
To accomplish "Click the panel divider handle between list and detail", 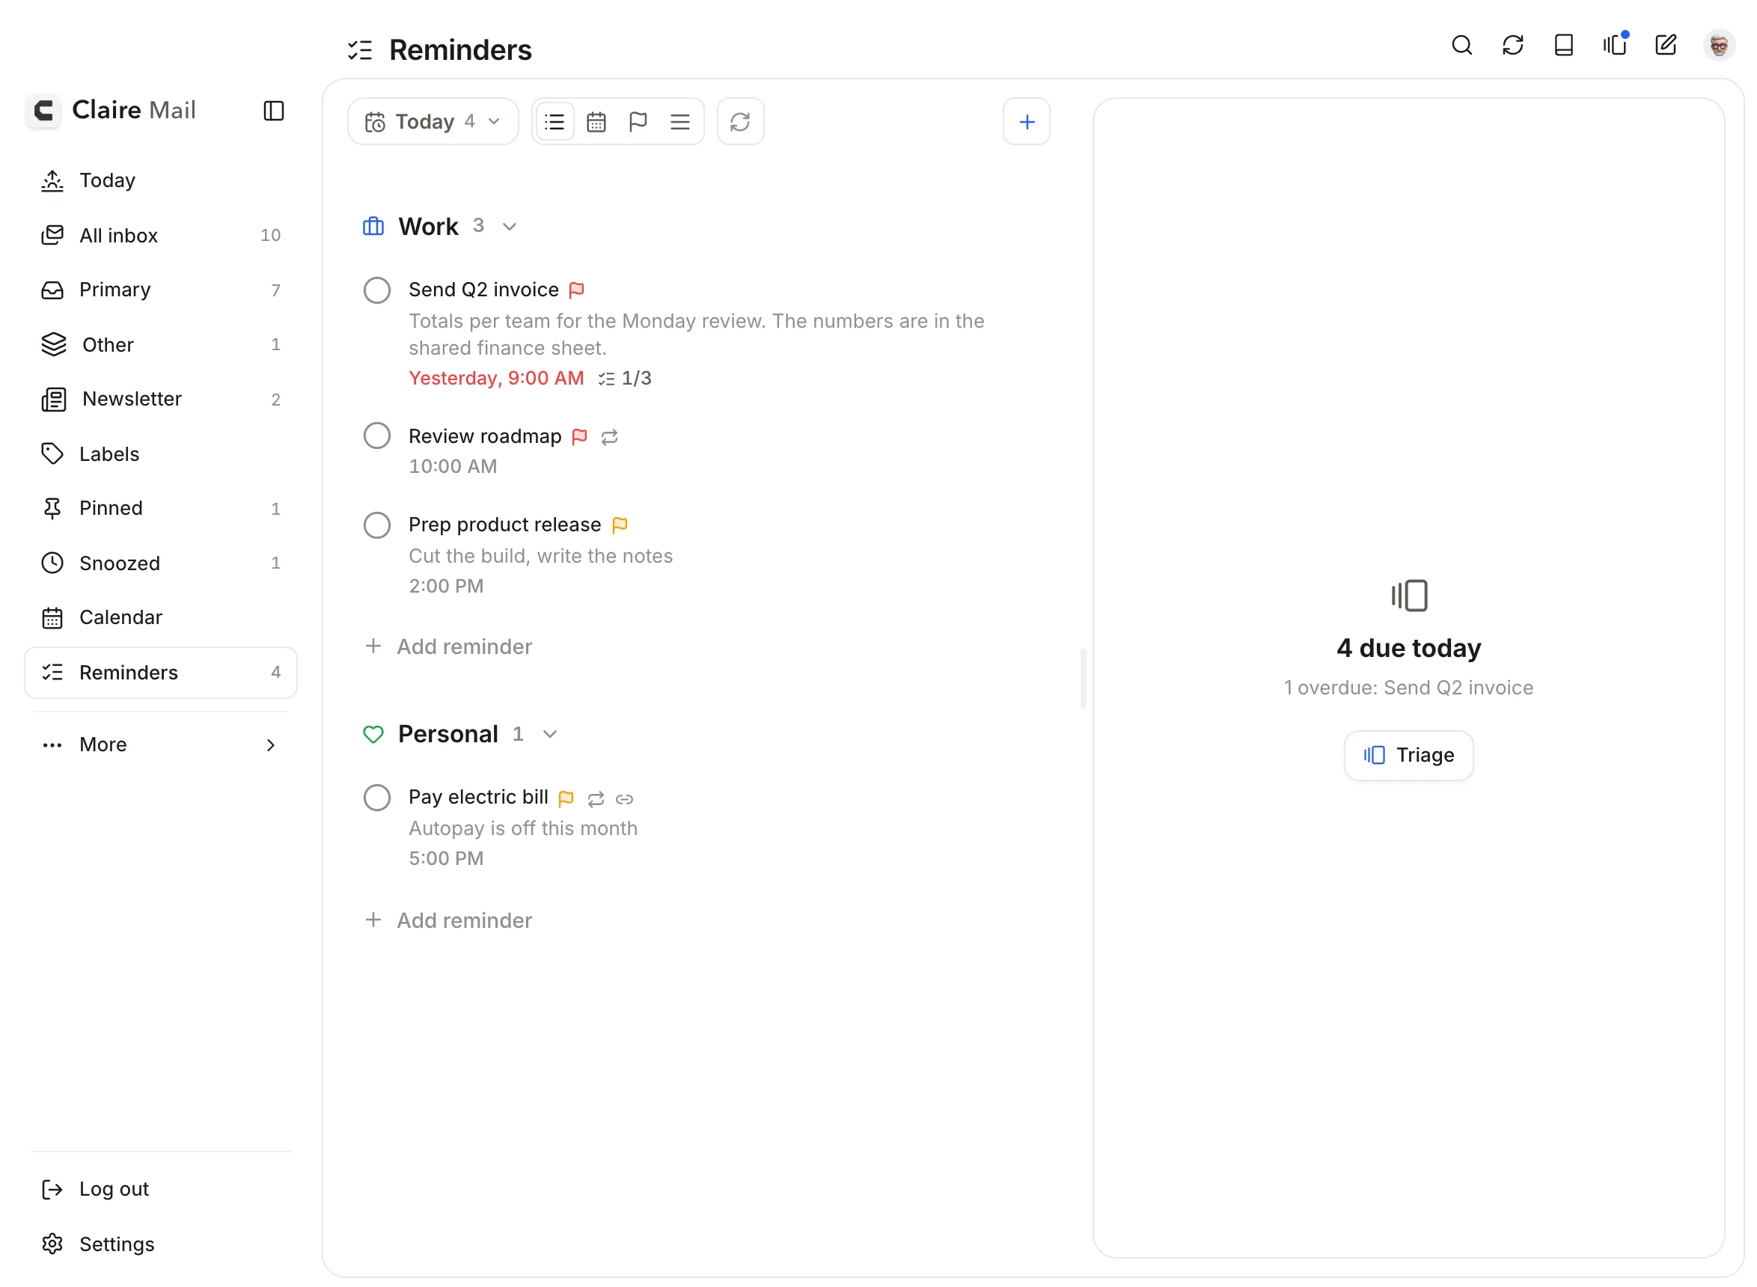I will coord(1083,679).
